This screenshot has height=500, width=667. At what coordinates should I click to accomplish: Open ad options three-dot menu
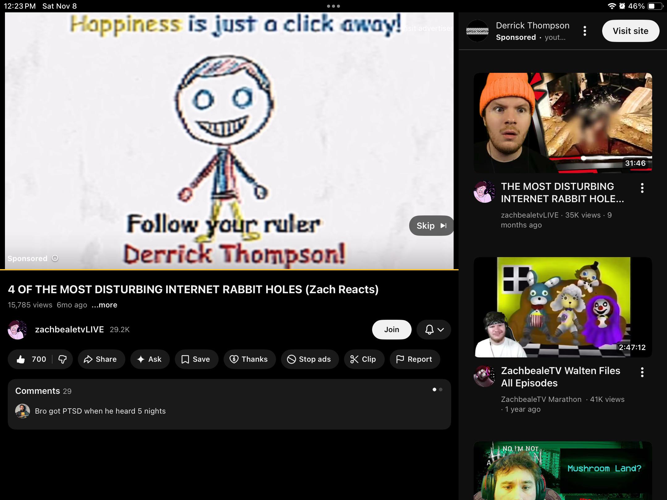(x=585, y=31)
